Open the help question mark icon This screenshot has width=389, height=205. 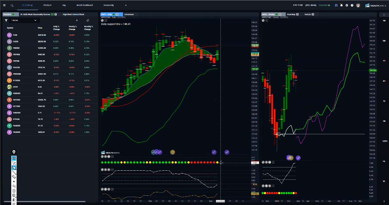(352, 5)
